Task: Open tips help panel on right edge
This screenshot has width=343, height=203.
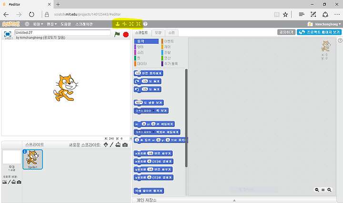Action: pyautogui.click(x=340, y=40)
